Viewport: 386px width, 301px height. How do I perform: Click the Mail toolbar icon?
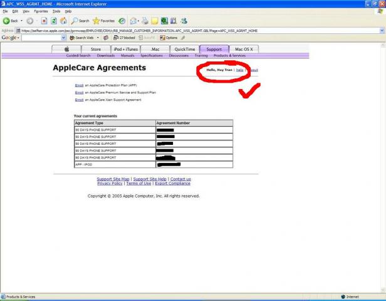(133, 21)
